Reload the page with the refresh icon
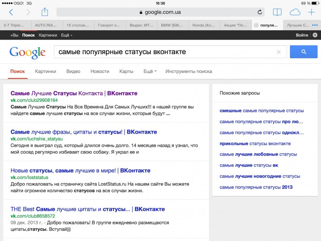Screen dimensions: 321x241 click(260, 12)
